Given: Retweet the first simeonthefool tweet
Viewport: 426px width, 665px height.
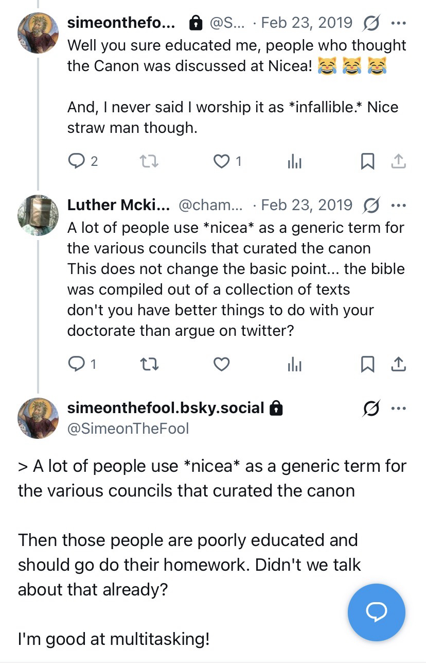Looking at the screenshot, I should 149,162.
